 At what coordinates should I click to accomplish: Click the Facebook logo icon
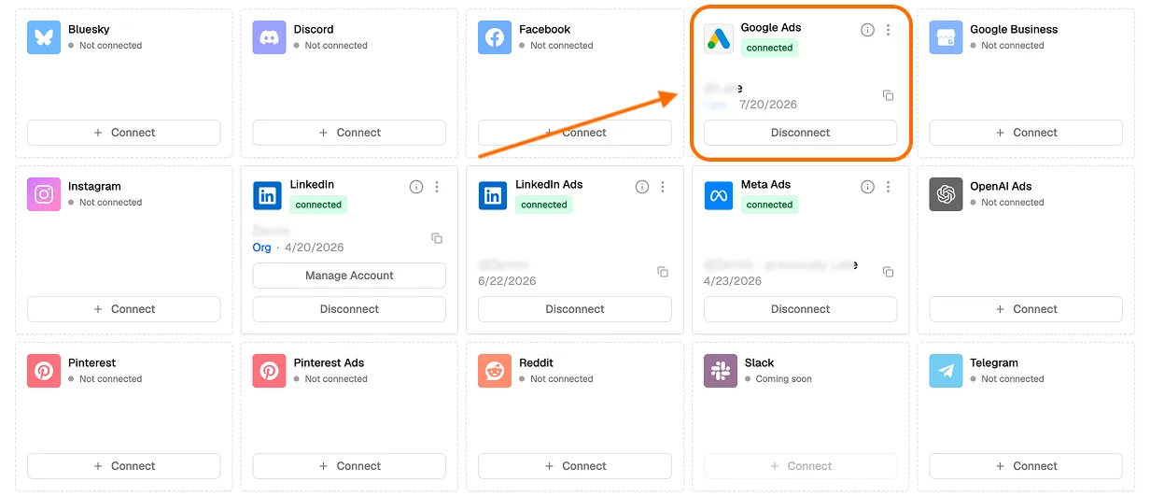point(495,37)
